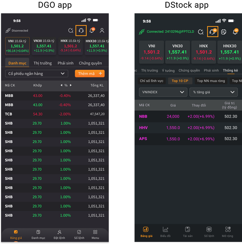Click right arrow beside % column header
This screenshot has height=244, width=242.
pos(71,85)
